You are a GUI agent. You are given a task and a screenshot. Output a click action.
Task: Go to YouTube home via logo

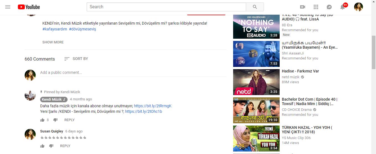click(x=29, y=7)
